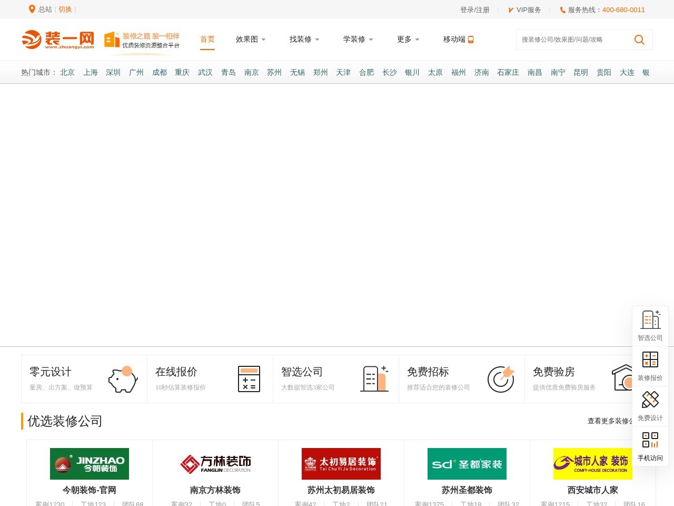Click the location pin icon beside 总站
The height and width of the screenshot is (506, 674).
[32, 9]
